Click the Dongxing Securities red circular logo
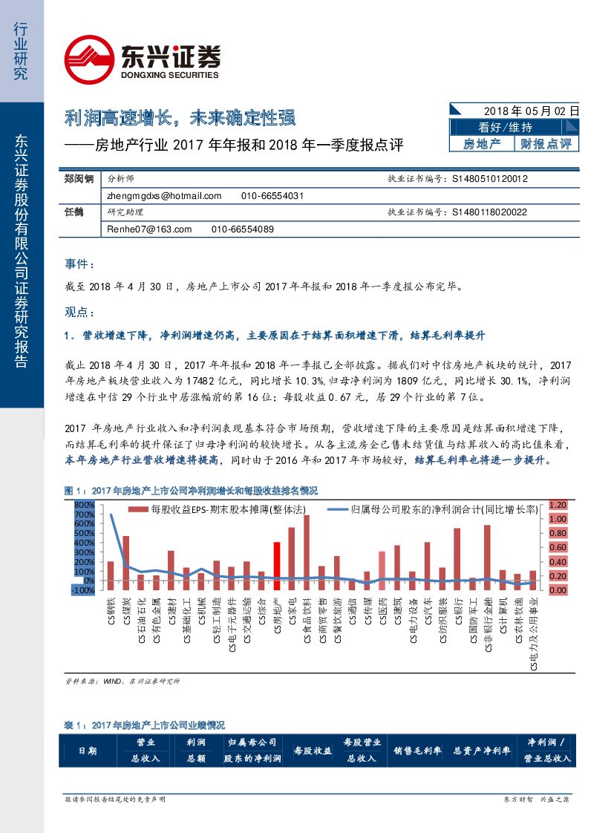The height and width of the screenshot is (833, 614). click(89, 59)
